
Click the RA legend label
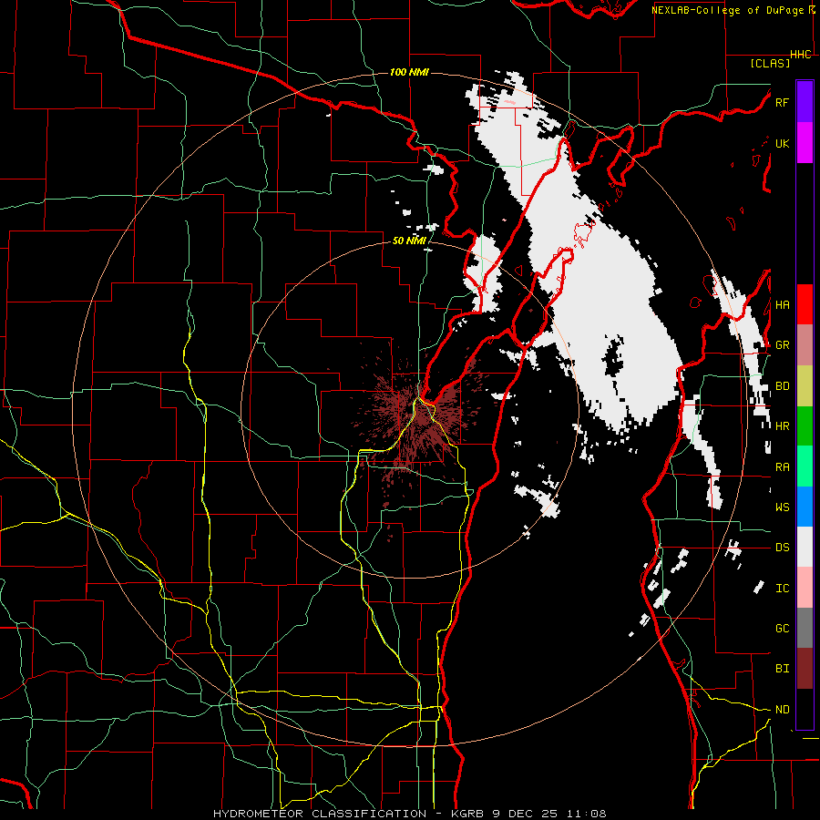782,466
